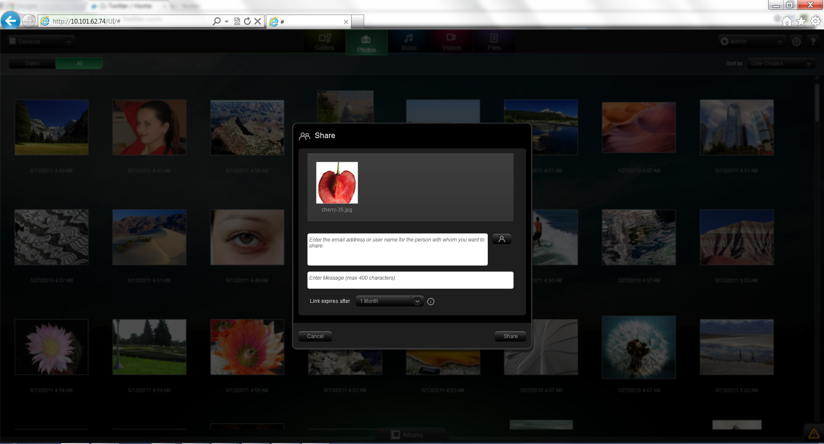
Task: Switch to the Music tab
Action: [x=409, y=42]
